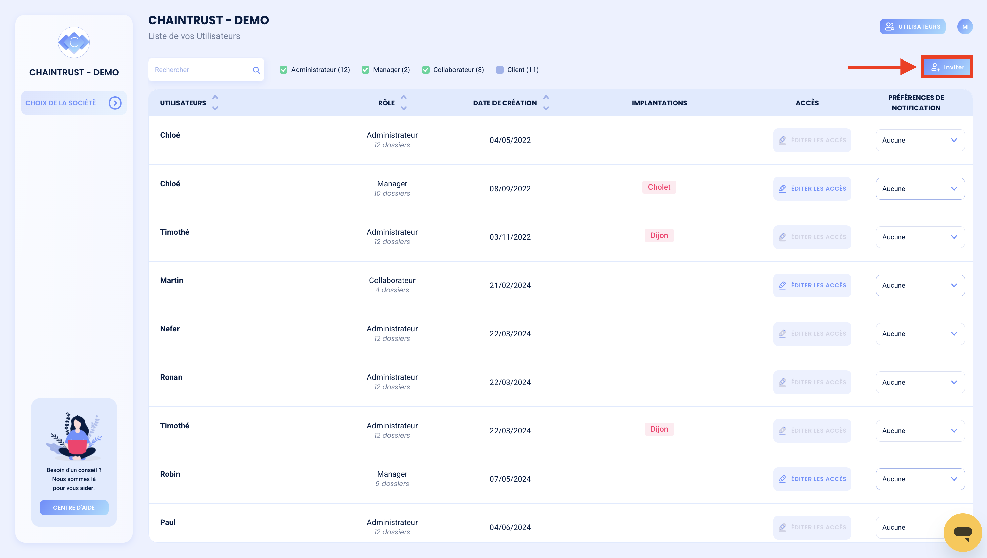Sort Date de création ascending arrow
Image resolution: width=987 pixels, height=558 pixels.
pos(546,97)
